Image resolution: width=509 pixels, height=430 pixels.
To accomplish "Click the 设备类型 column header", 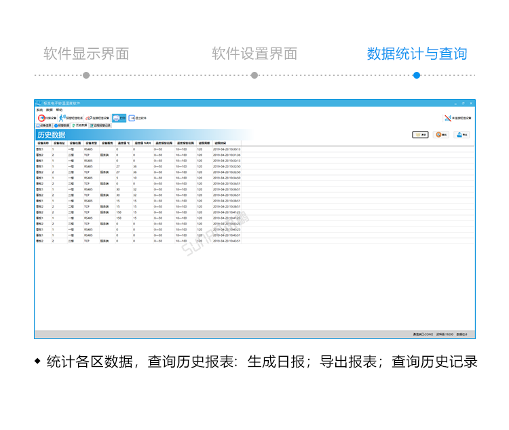I will pos(91,143).
